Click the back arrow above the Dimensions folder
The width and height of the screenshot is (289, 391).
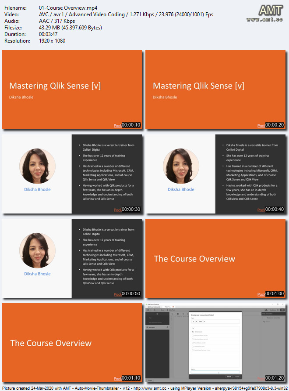tap(193, 328)
